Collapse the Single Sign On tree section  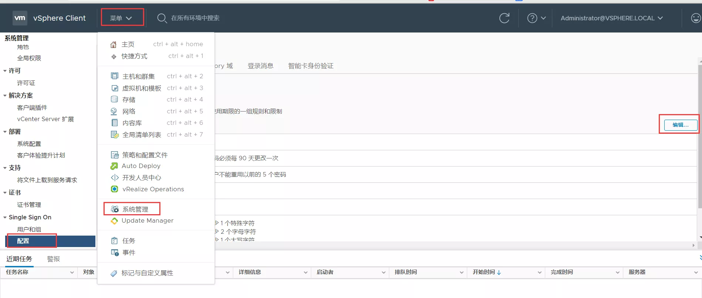[5, 217]
